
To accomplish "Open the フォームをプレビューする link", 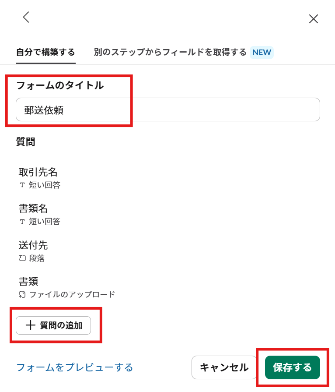I will point(74,367).
